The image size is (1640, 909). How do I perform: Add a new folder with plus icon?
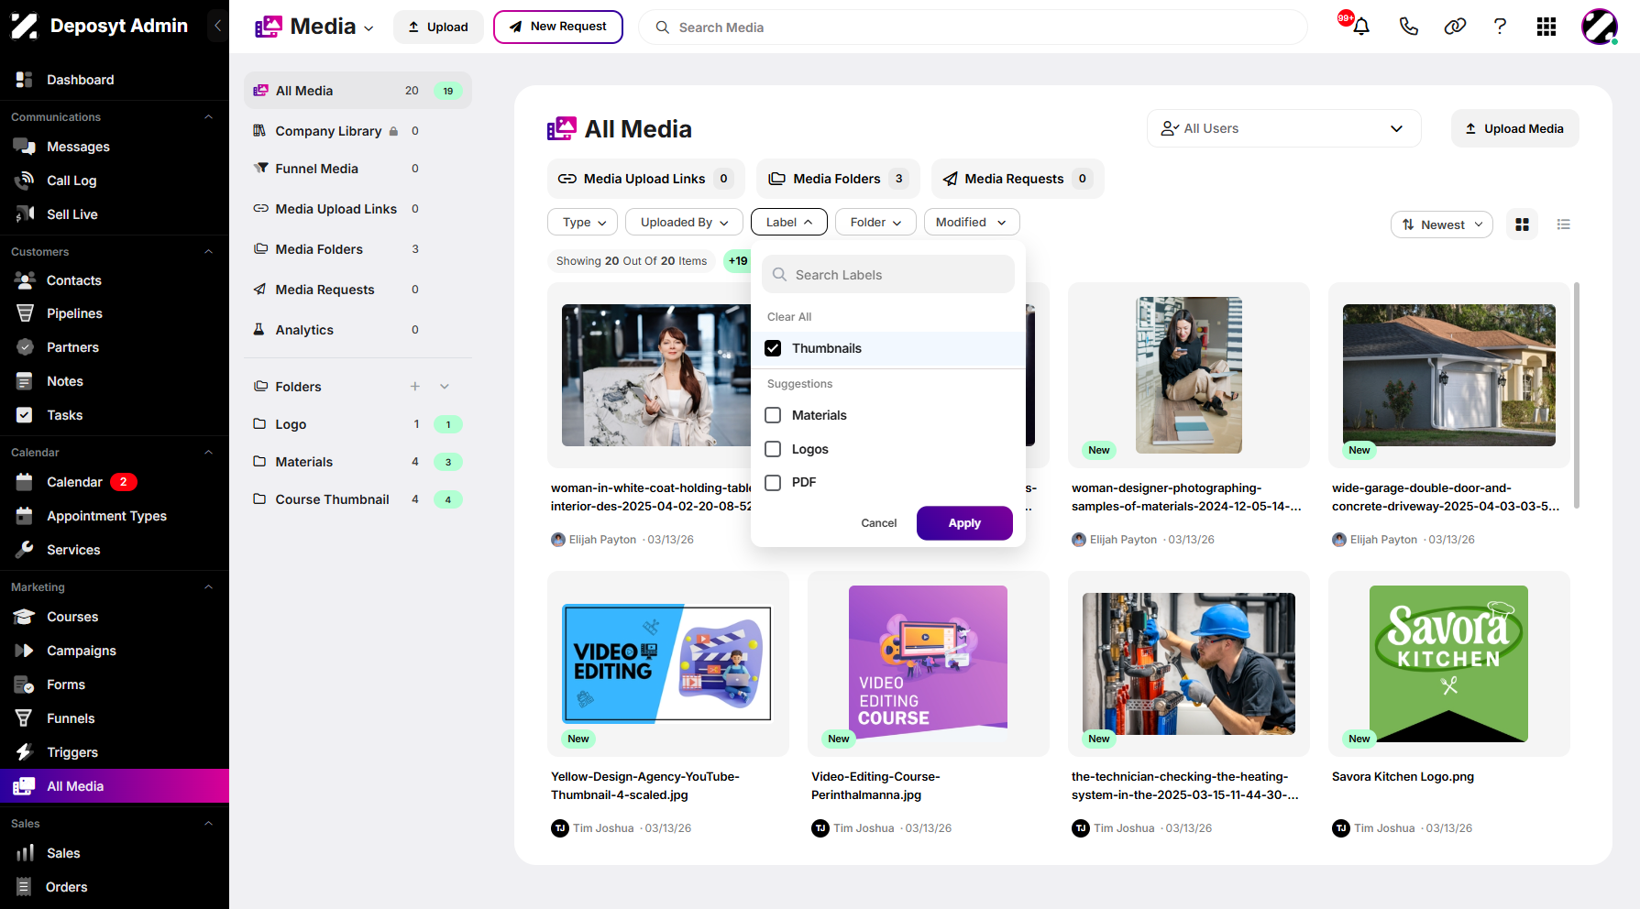pos(415,387)
